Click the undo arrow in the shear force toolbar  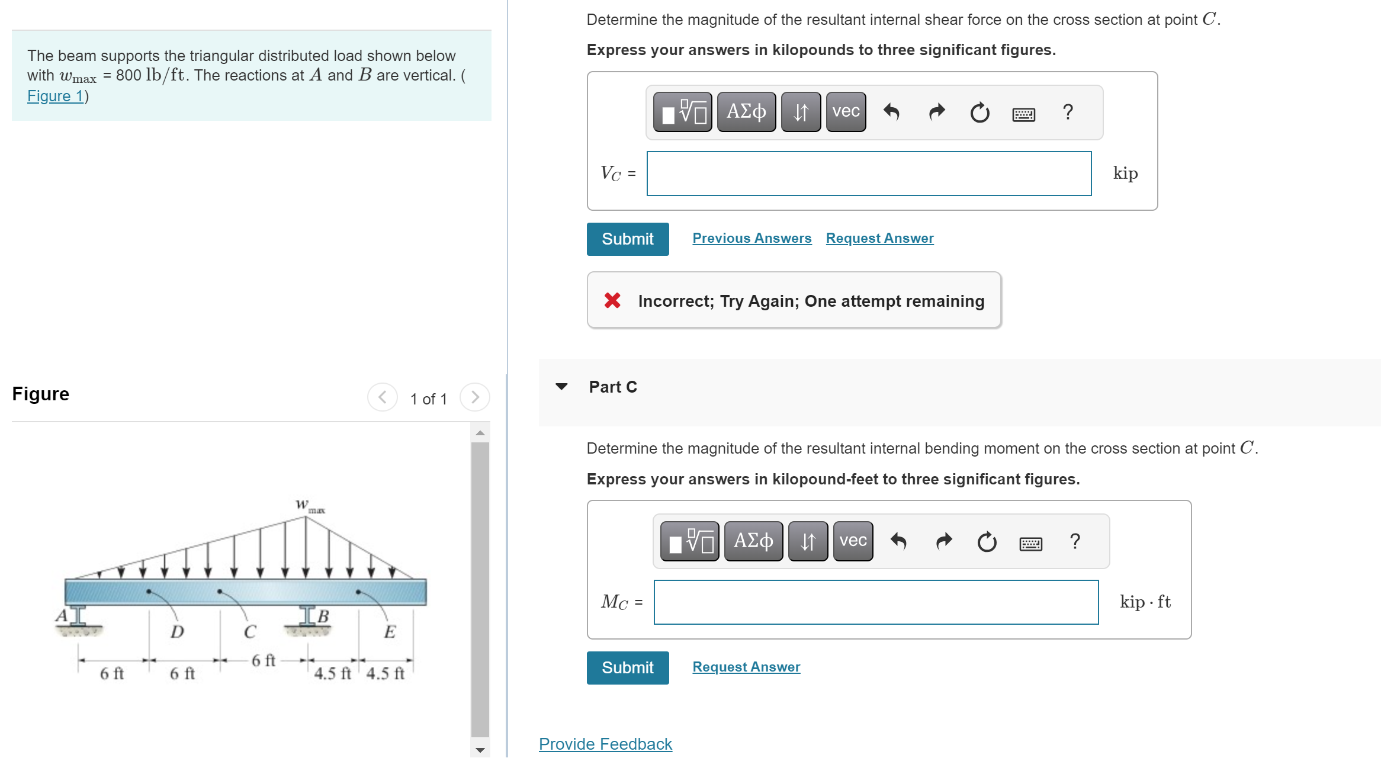tap(892, 111)
